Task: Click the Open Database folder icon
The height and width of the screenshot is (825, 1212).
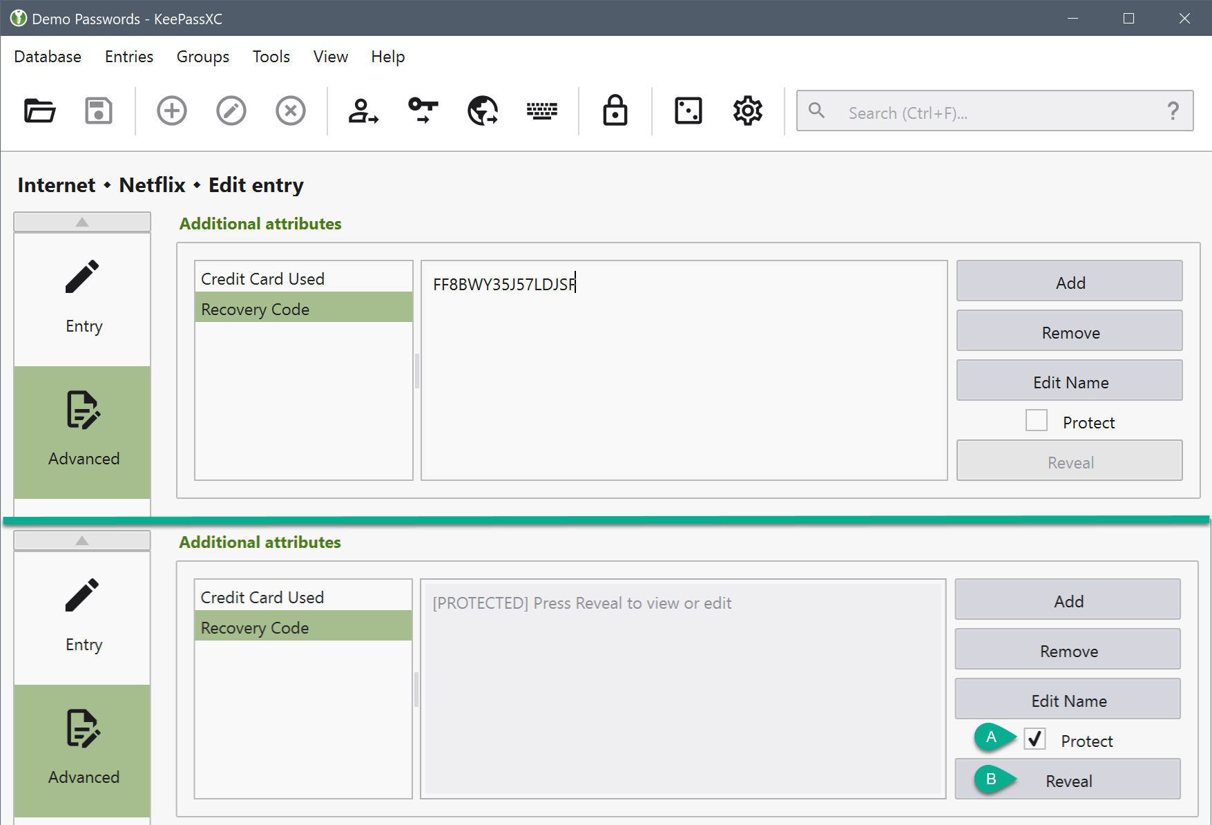Action: 39,111
